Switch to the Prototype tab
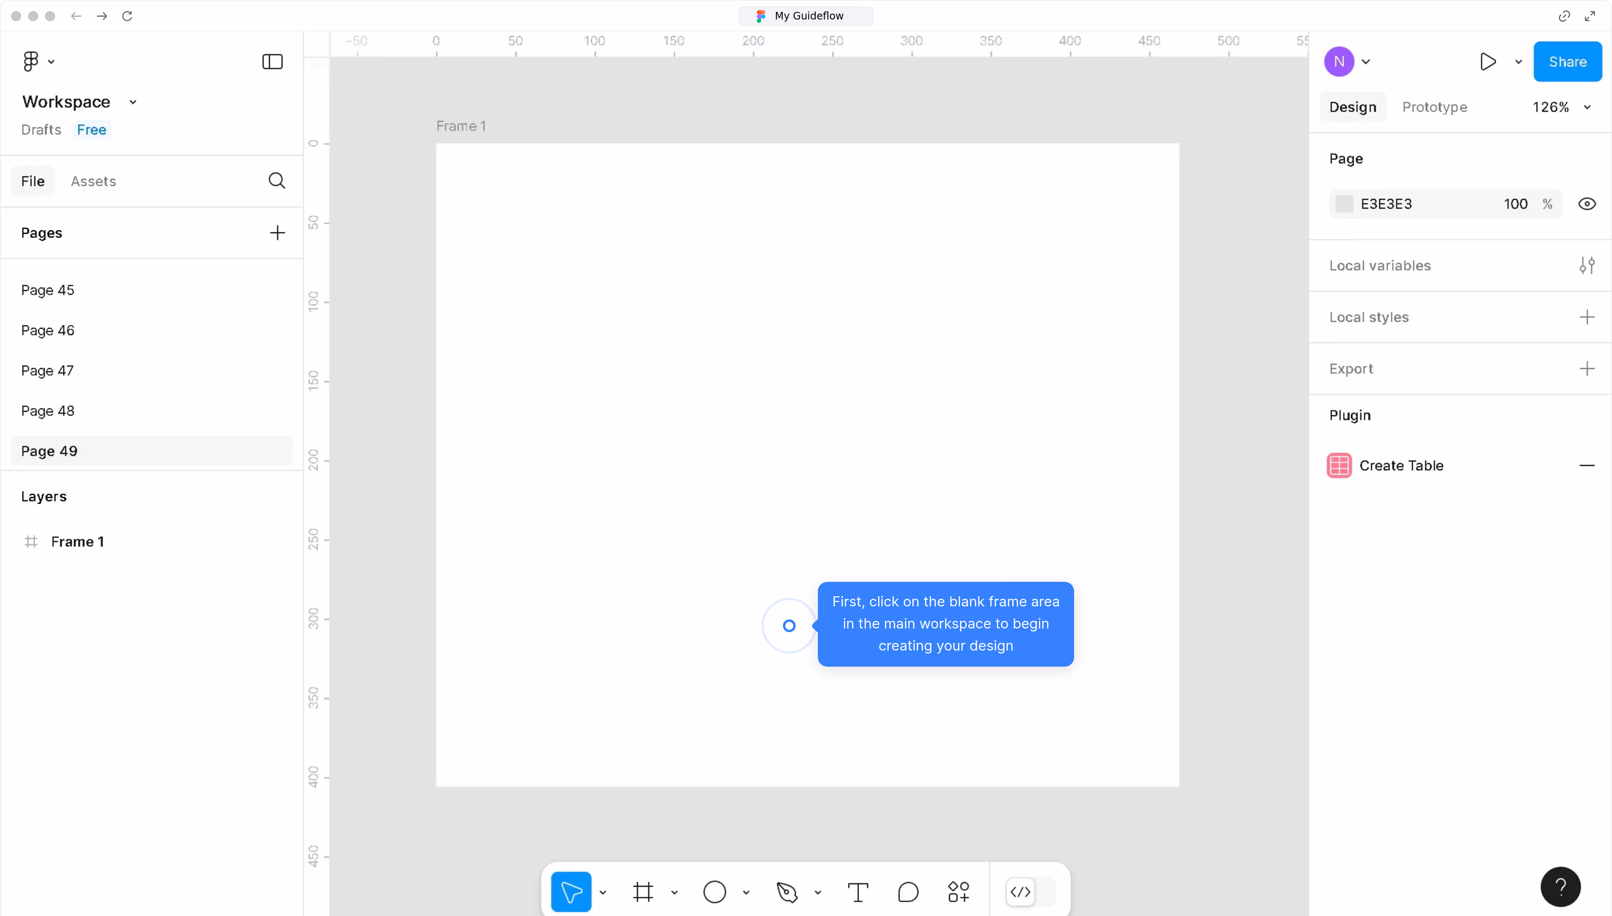1612x916 pixels. point(1434,107)
